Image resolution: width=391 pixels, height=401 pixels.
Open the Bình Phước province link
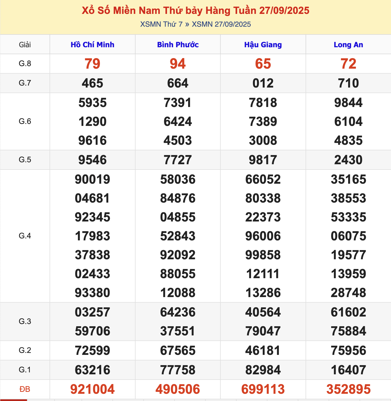coord(178,45)
